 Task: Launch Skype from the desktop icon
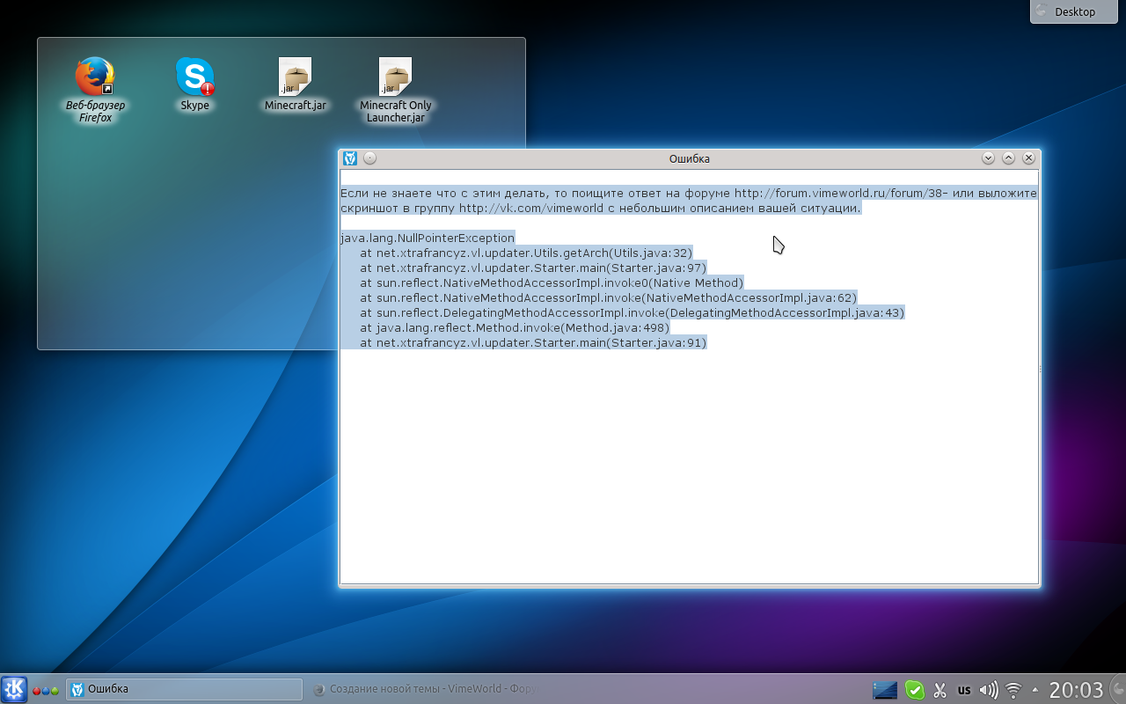(194, 77)
